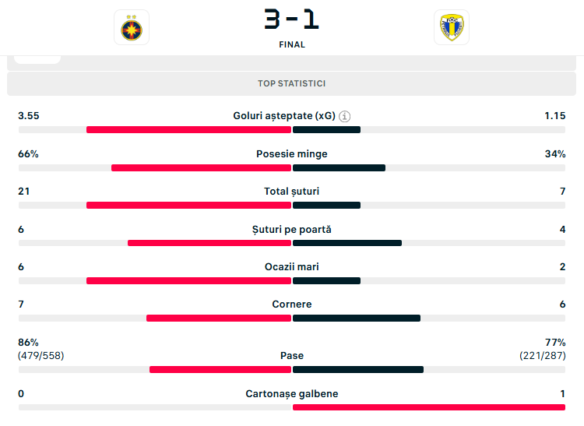Click the Total șuturi stat title
The height and width of the screenshot is (426, 584).
click(x=292, y=192)
